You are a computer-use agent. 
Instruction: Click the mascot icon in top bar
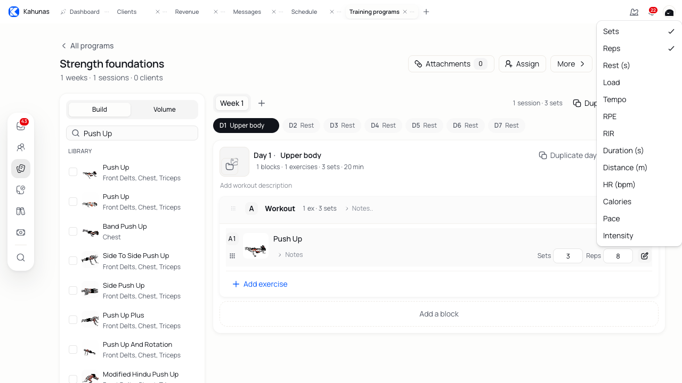634,12
